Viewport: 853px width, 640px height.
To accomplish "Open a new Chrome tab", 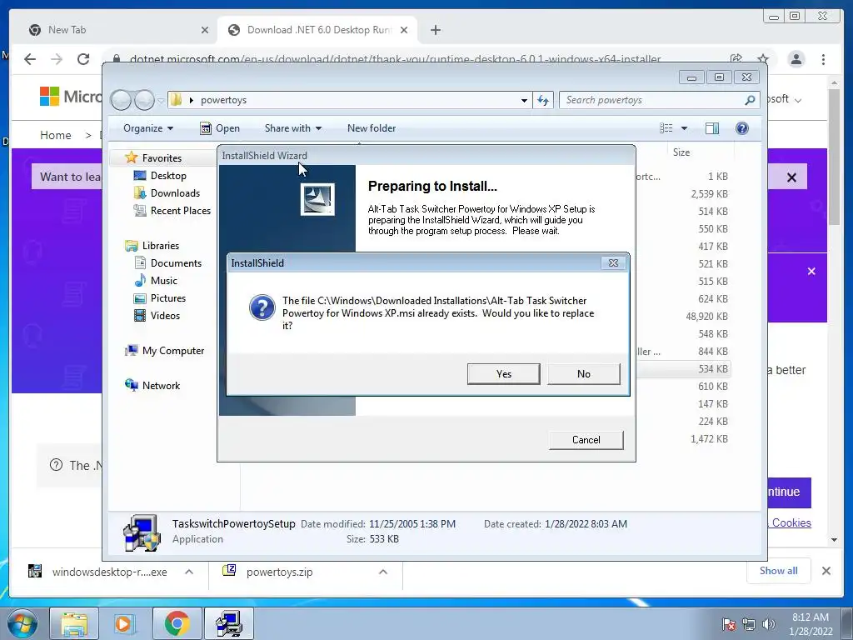I will point(435,30).
